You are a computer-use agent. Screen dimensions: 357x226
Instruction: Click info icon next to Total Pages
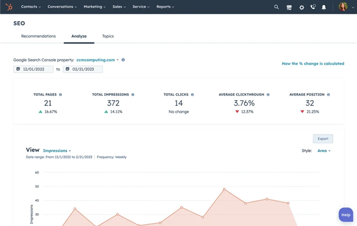coord(60,94)
